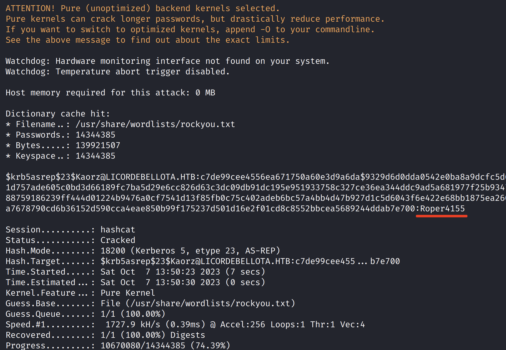Image resolution: width=506 pixels, height=350 pixels.
Task: Click the Hash.Mode number 18200
Action: tap(113, 251)
